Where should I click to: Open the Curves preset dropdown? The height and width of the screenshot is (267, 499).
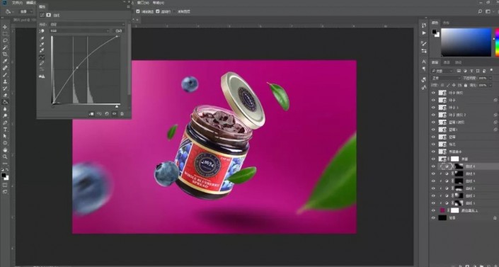[x=87, y=24]
